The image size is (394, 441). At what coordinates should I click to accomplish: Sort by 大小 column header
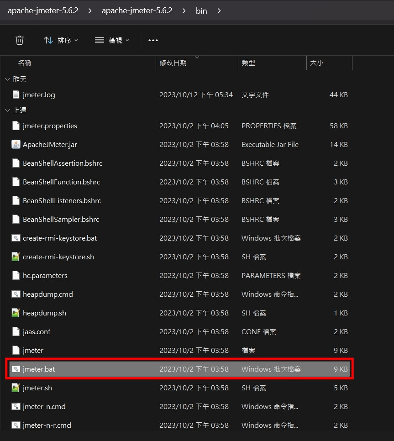pyautogui.click(x=317, y=63)
